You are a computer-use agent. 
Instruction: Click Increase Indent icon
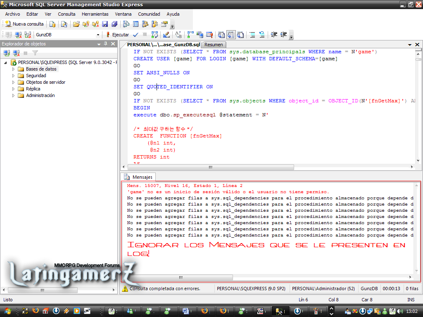pos(283,35)
